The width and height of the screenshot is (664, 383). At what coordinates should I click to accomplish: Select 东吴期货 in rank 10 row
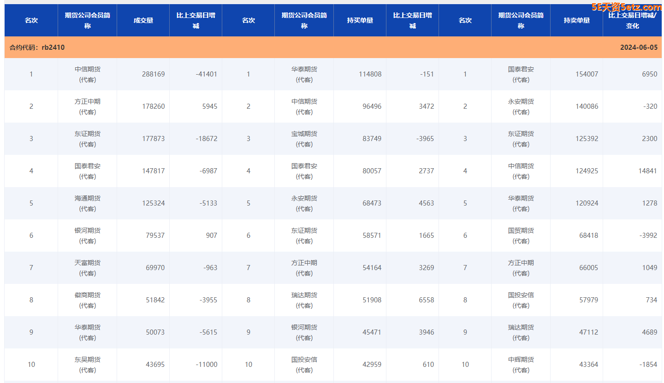click(87, 360)
